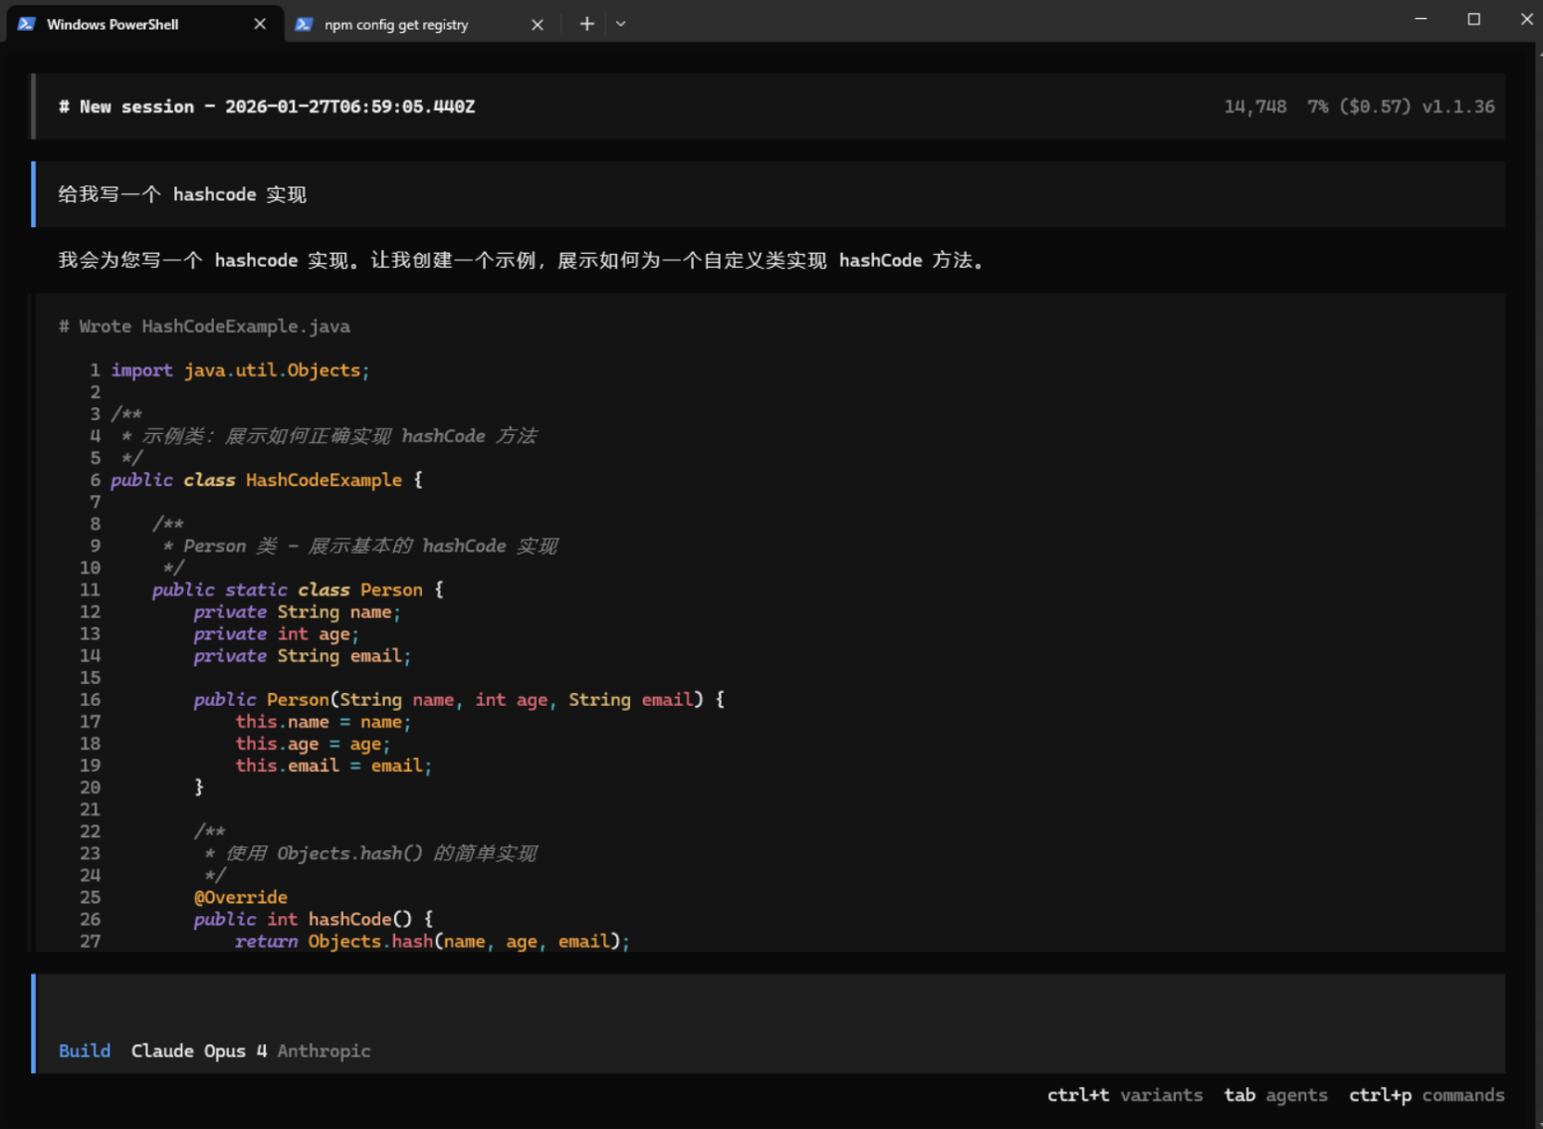Click the Anthropic provider label
The height and width of the screenshot is (1129, 1543).
(324, 1051)
